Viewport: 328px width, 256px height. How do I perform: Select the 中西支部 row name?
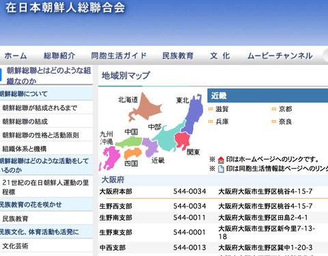point(113,248)
